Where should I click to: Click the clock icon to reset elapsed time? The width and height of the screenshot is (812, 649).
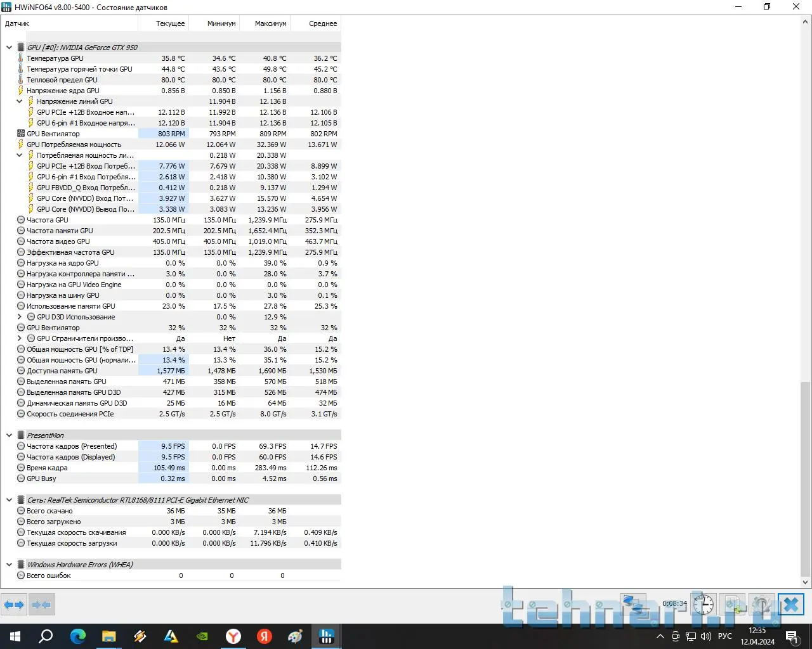pyautogui.click(x=704, y=604)
